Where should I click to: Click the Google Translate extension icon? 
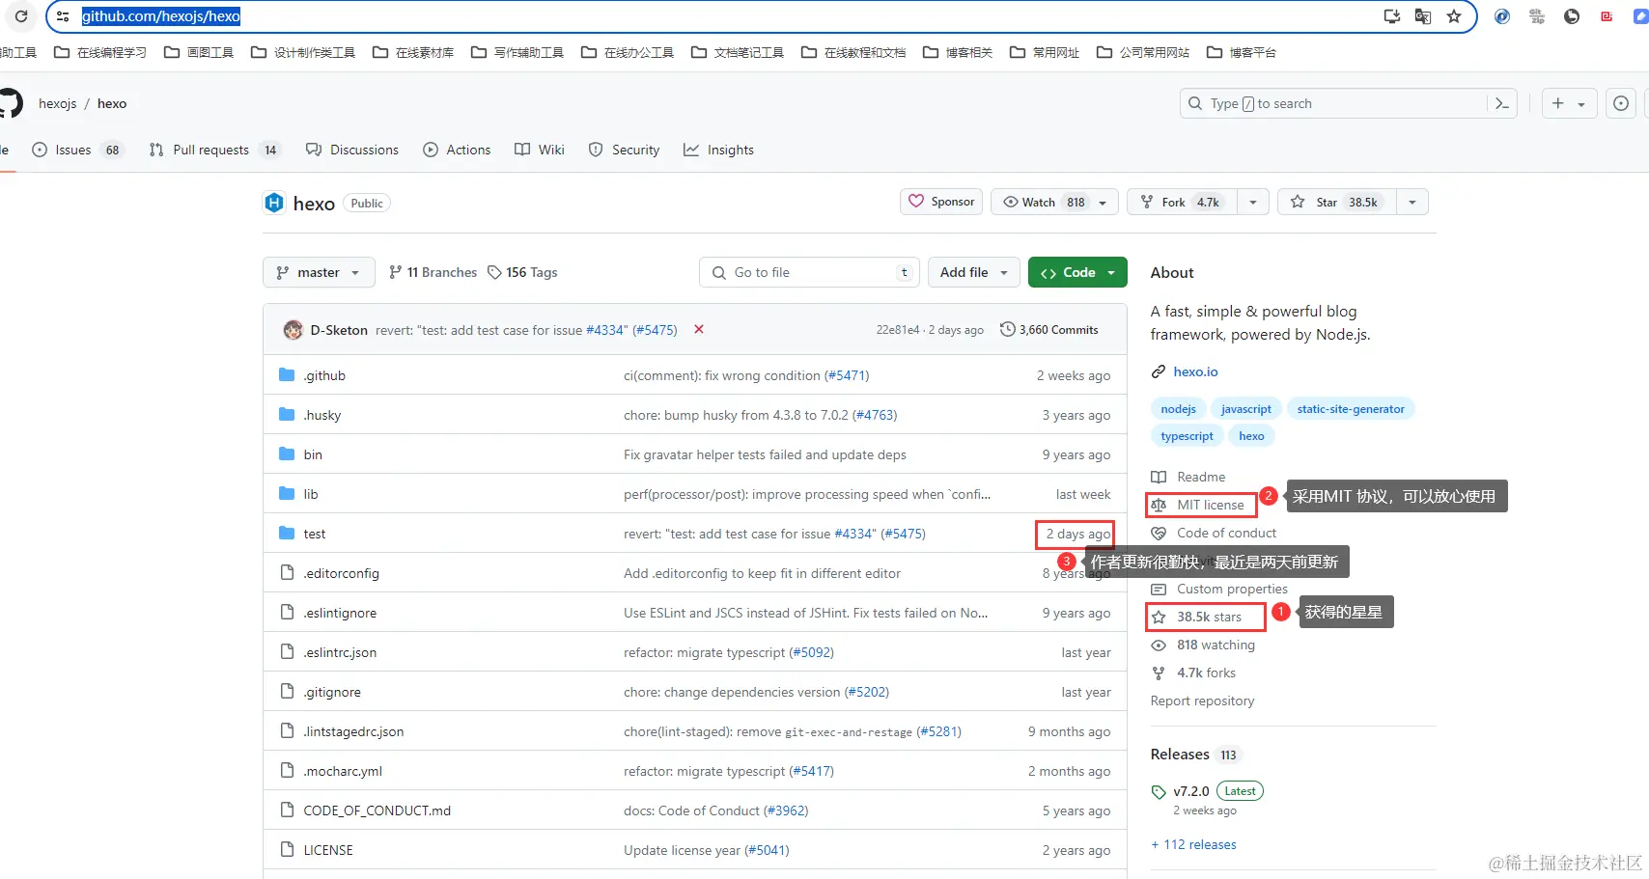pos(1421,15)
